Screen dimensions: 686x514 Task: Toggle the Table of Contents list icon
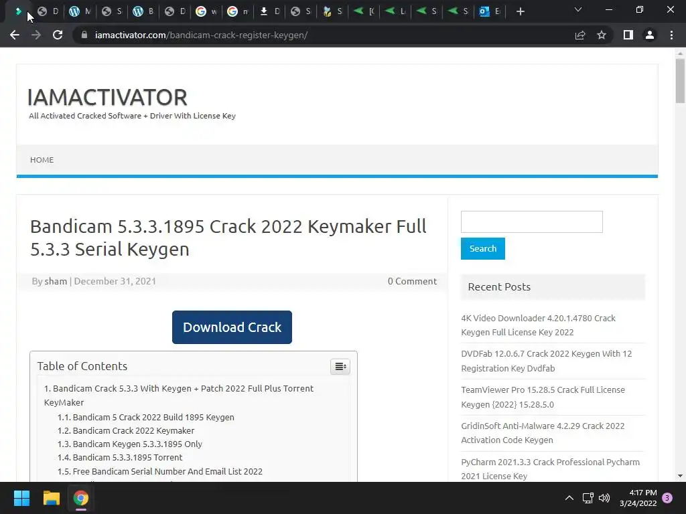click(x=340, y=366)
